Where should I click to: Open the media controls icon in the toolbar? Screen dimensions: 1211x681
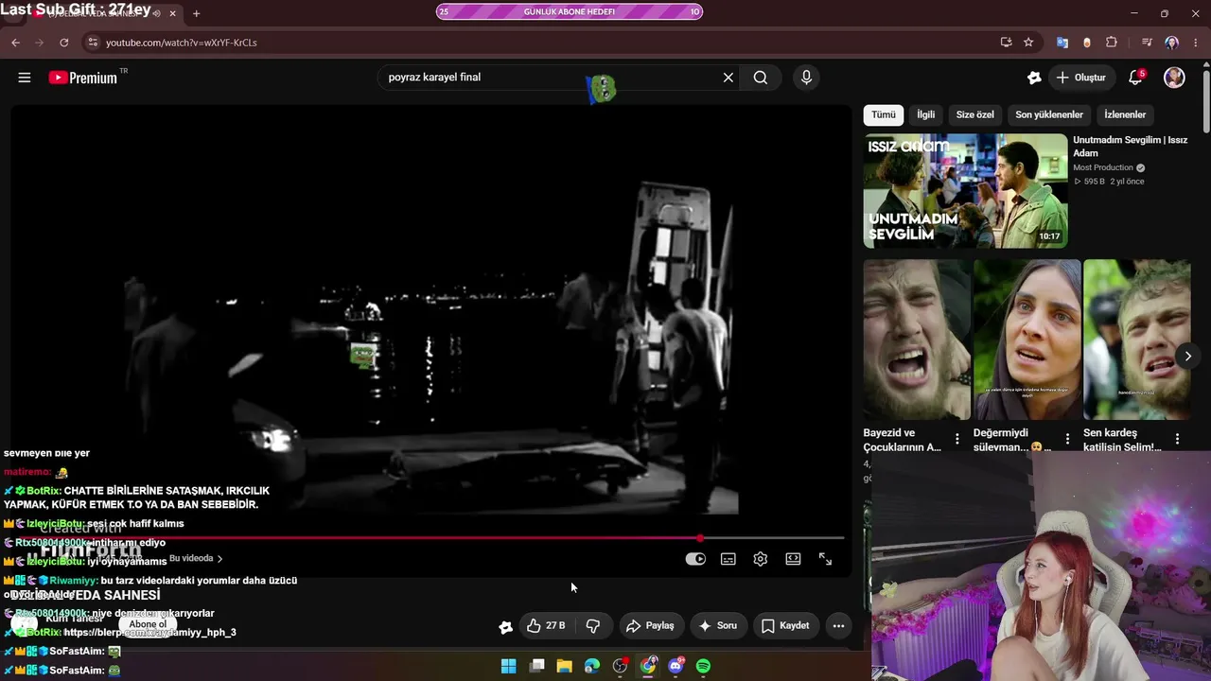1147,43
